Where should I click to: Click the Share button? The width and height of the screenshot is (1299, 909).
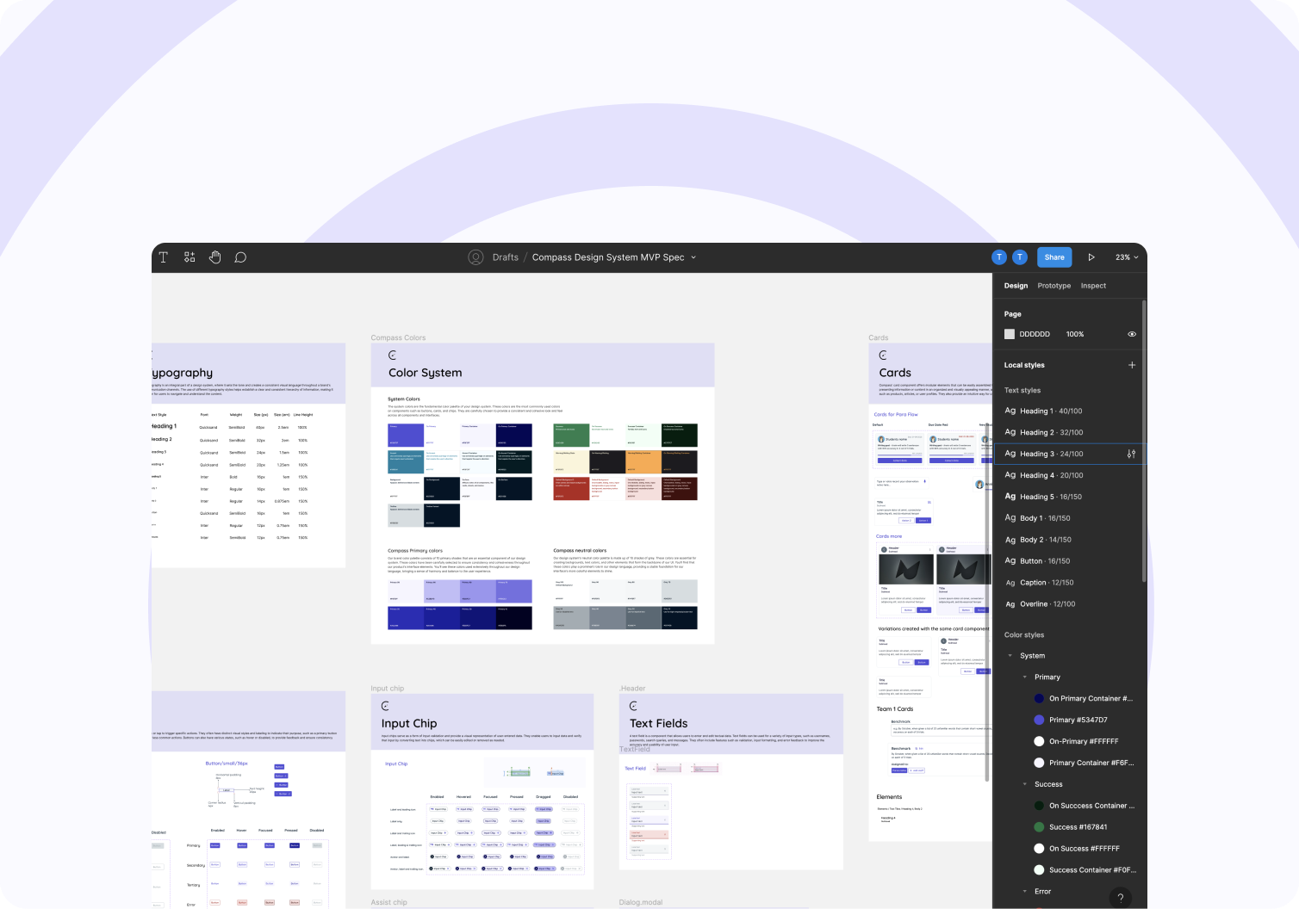(x=1054, y=257)
